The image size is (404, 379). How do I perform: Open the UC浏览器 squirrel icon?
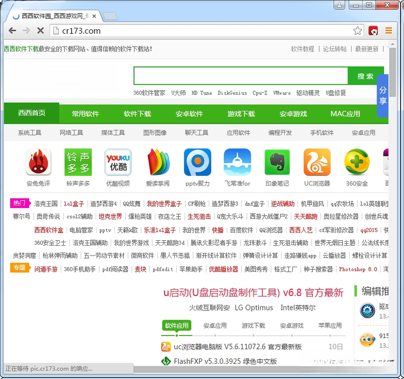pyautogui.click(x=317, y=163)
